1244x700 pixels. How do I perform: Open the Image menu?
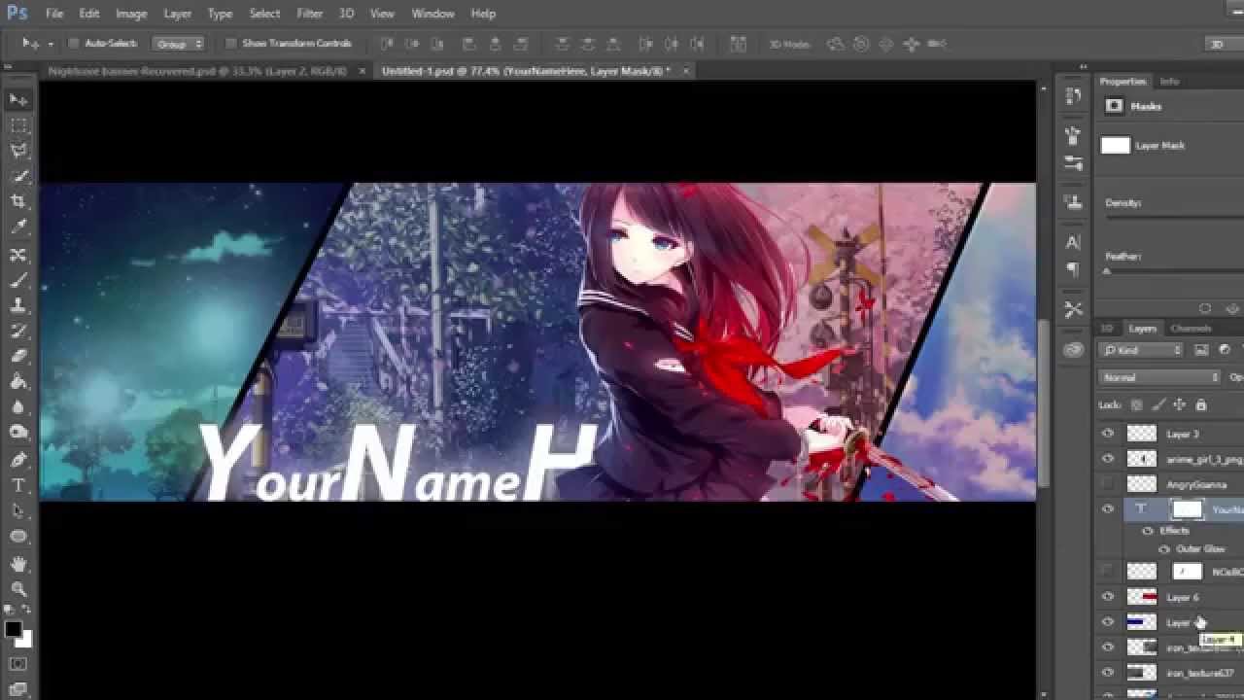131,14
